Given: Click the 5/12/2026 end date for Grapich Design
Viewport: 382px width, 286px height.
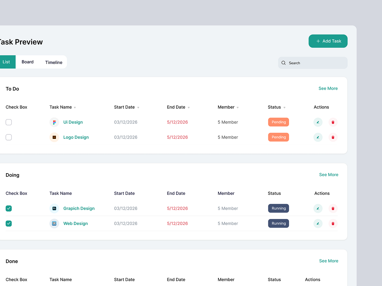Looking at the screenshot, I should tap(177, 208).
